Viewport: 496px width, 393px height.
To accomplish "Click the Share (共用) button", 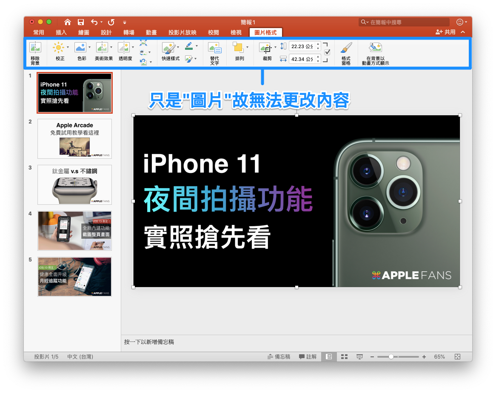I will (x=446, y=32).
